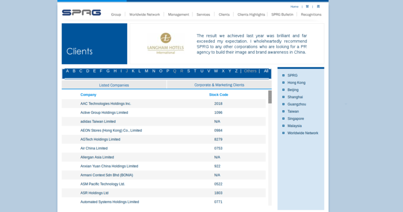Click the SPRG logo
Image resolution: width=403 pixels, height=212 pixels.
(82, 12)
